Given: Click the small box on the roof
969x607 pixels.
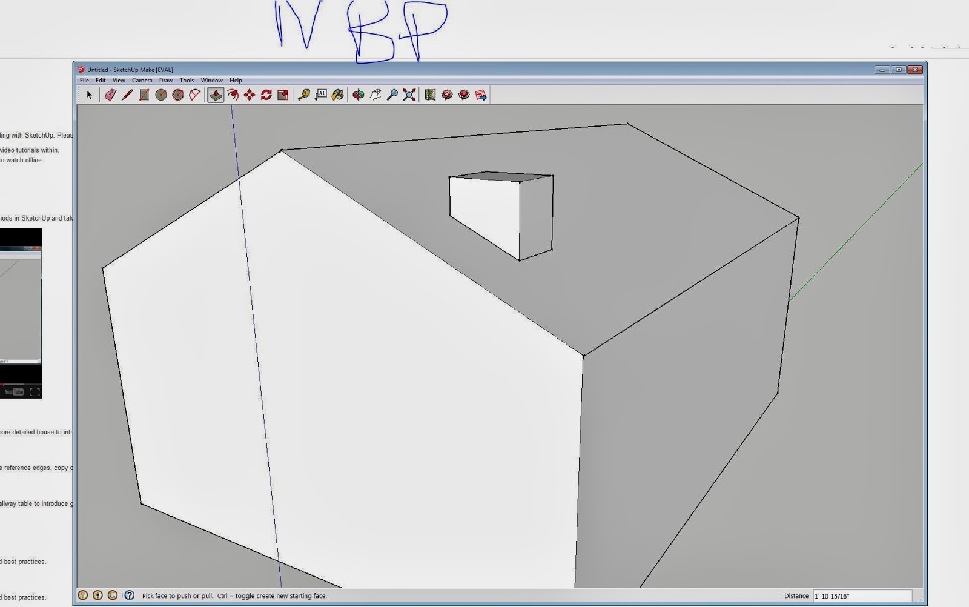Looking at the screenshot, I should point(501,215).
